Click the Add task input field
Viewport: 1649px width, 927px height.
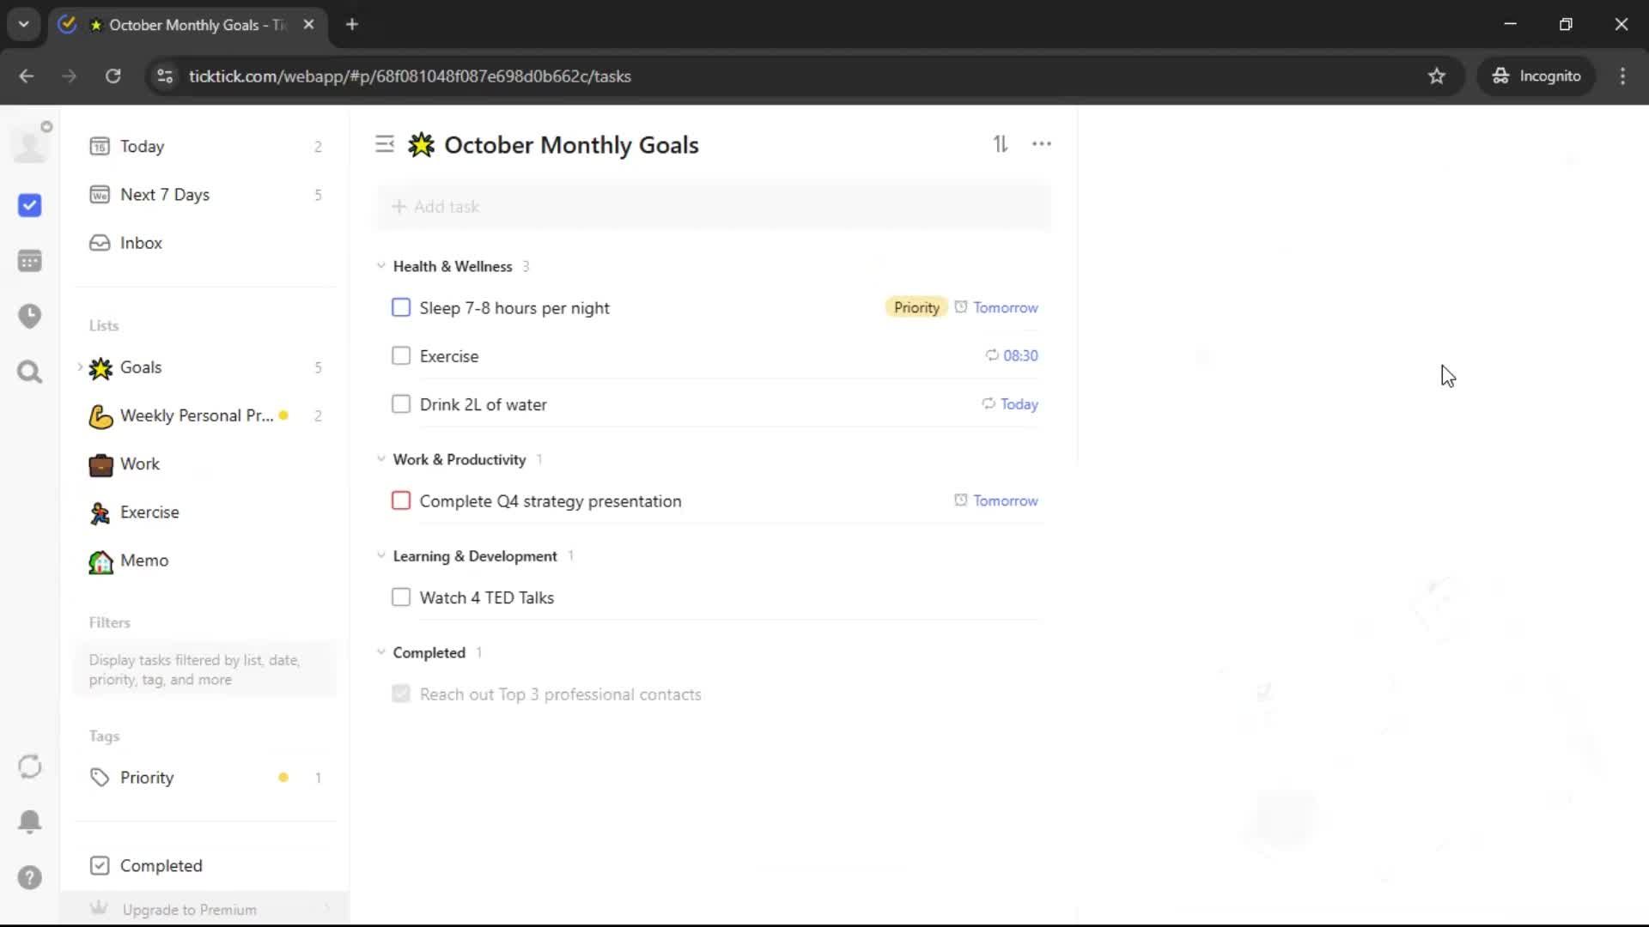coord(713,207)
